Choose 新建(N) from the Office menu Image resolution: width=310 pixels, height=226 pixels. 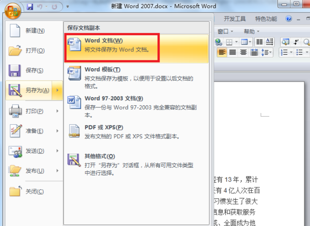34,30
